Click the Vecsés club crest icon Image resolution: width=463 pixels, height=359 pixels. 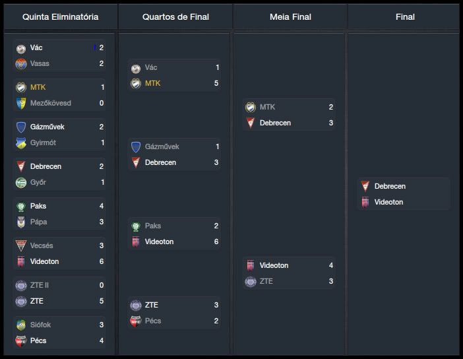point(21,246)
